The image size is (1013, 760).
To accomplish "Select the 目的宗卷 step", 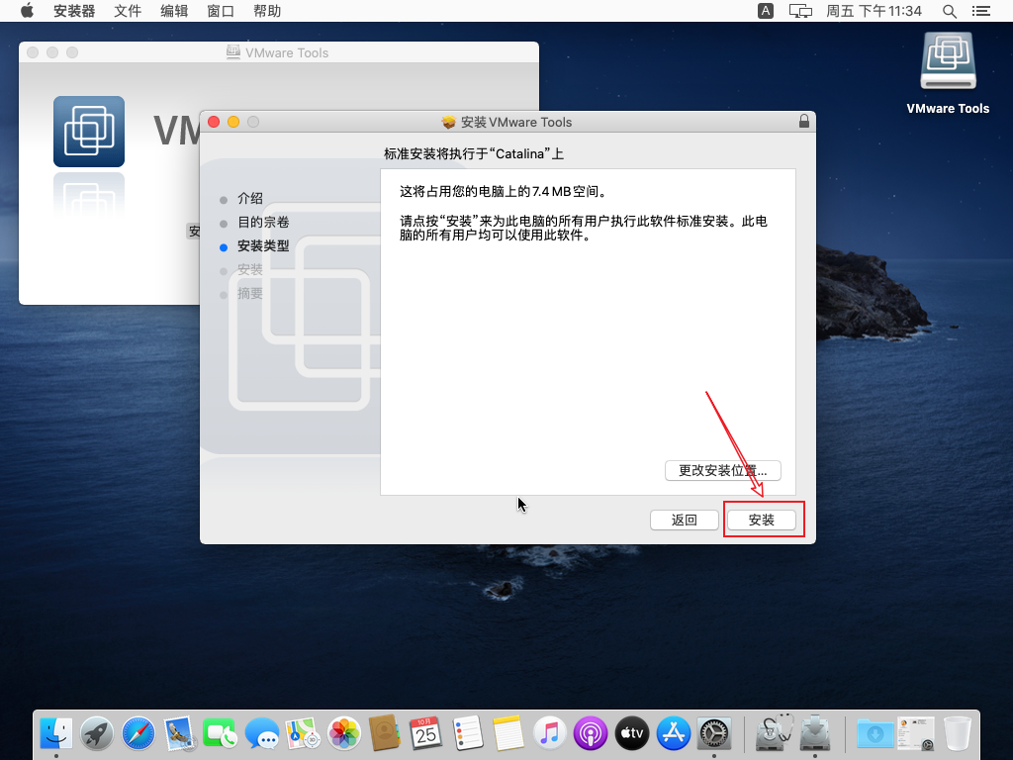I will coord(263,223).
